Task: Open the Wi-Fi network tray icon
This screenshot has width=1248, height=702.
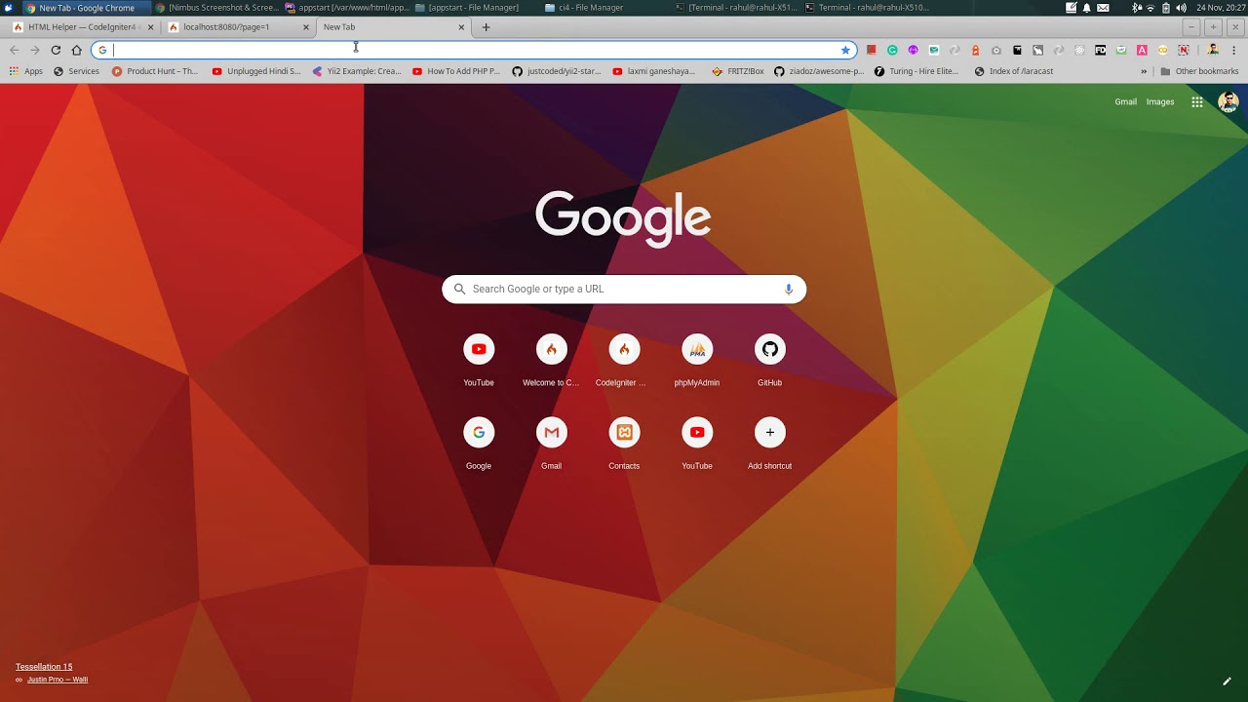Action: coord(1150,8)
